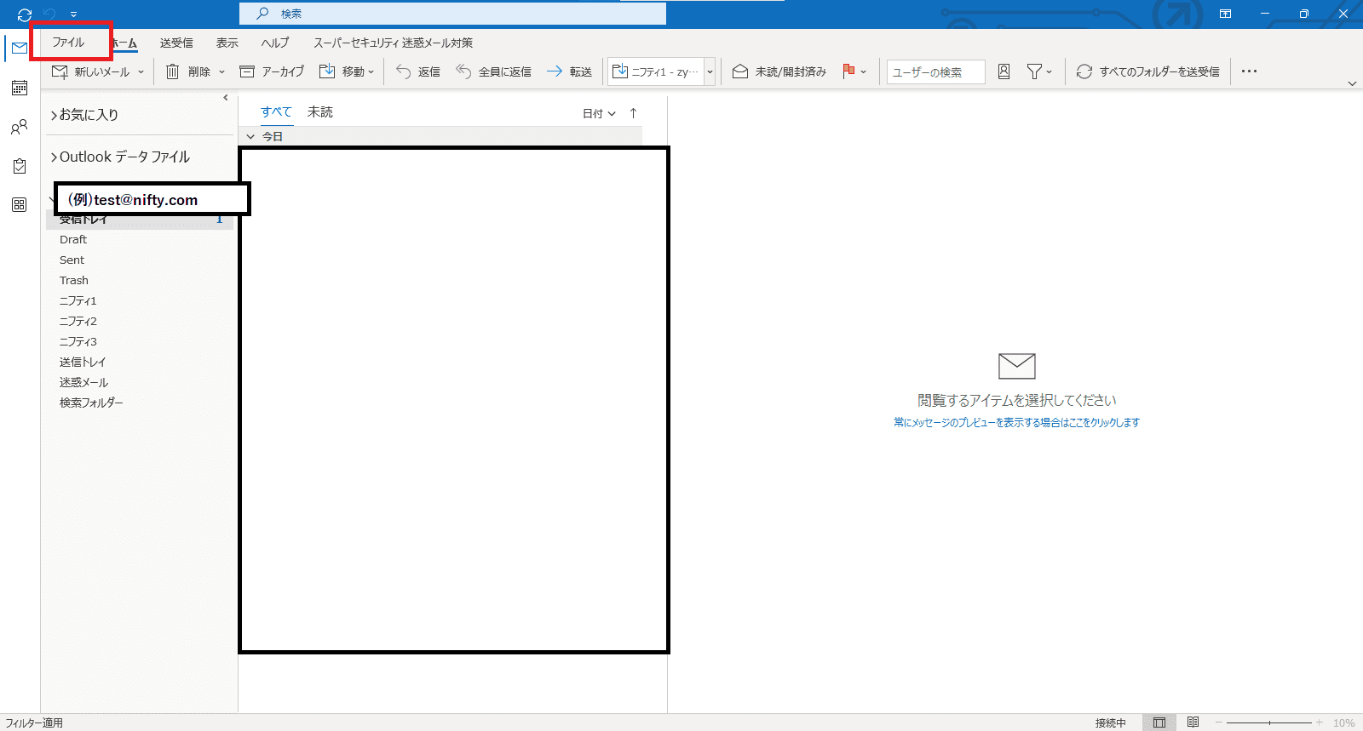Click Send/Receive All Folders button
The image size is (1363, 731).
[1148, 72]
